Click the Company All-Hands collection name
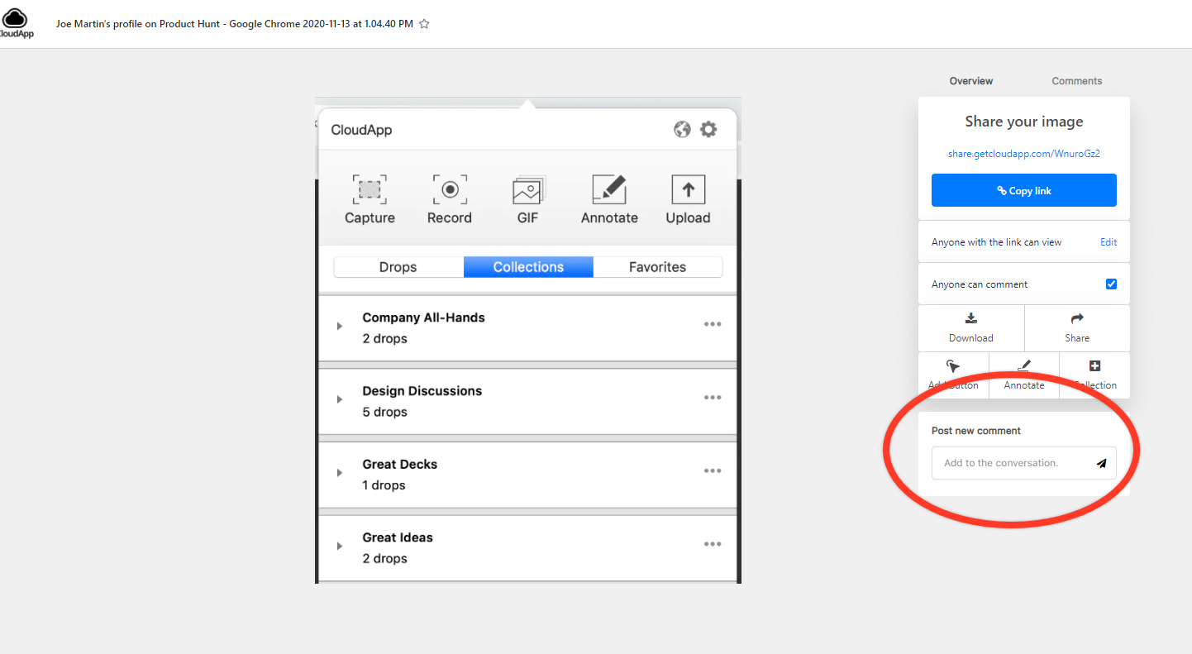The width and height of the screenshot is (1192, 654). coord(424,317)
